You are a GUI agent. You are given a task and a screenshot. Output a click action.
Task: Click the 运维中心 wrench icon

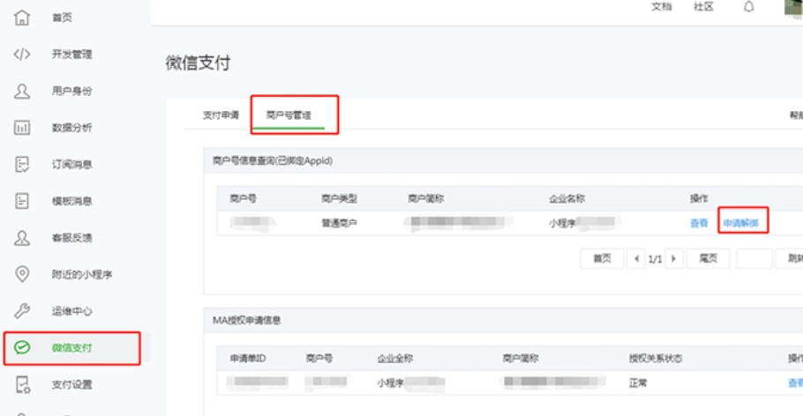(21, 311)
